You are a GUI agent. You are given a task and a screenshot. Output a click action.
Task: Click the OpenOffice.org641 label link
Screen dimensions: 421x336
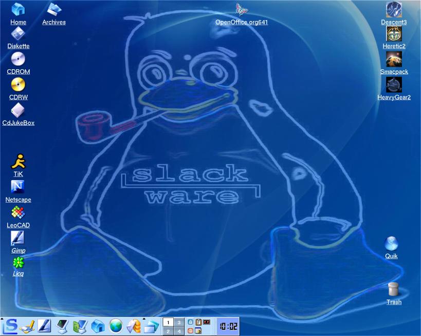[x=242, y=22]
